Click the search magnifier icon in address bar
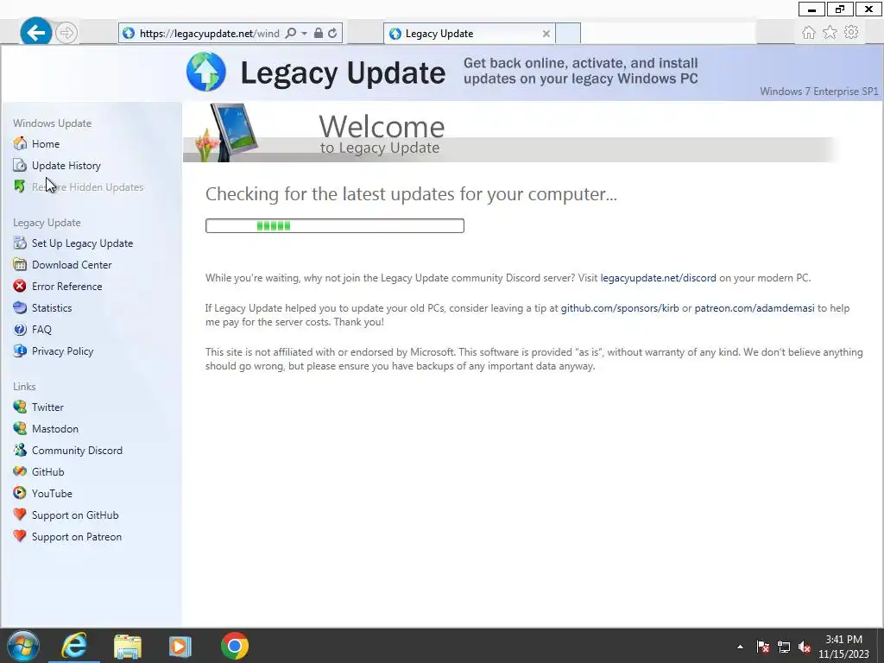 click(x=290, y=34)
